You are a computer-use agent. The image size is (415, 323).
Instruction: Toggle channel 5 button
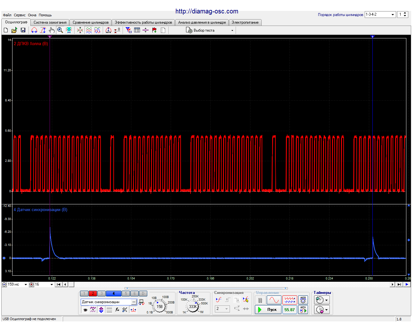pos(126,294)
